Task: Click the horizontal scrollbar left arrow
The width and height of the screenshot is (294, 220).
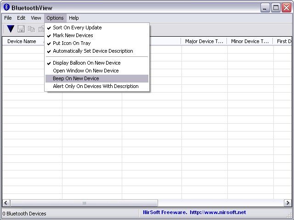Action: pos(6,203)
